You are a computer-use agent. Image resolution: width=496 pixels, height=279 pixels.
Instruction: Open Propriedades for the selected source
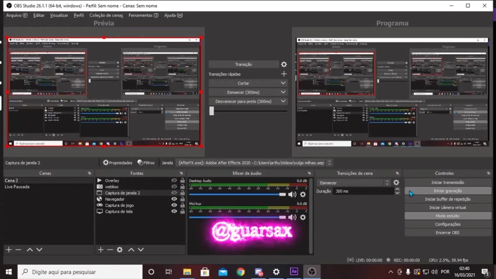pos(118,163)
